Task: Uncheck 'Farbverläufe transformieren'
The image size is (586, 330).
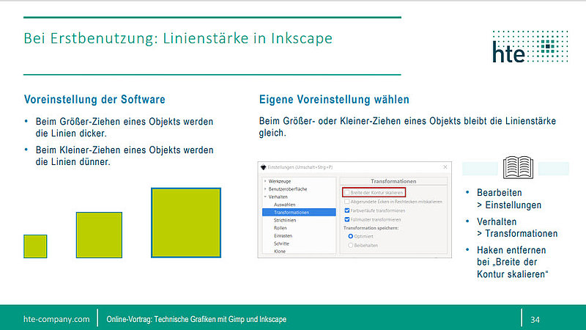Action: [x=346, y=210]
